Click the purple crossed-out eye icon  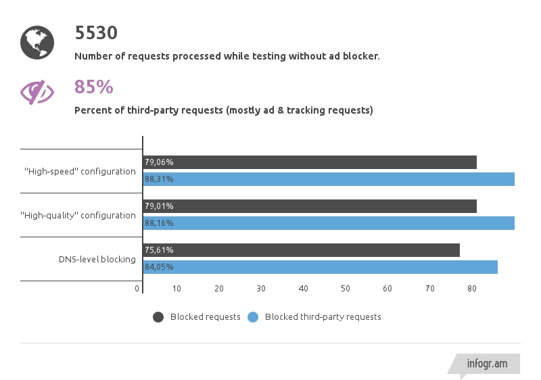tap(37, 93)
